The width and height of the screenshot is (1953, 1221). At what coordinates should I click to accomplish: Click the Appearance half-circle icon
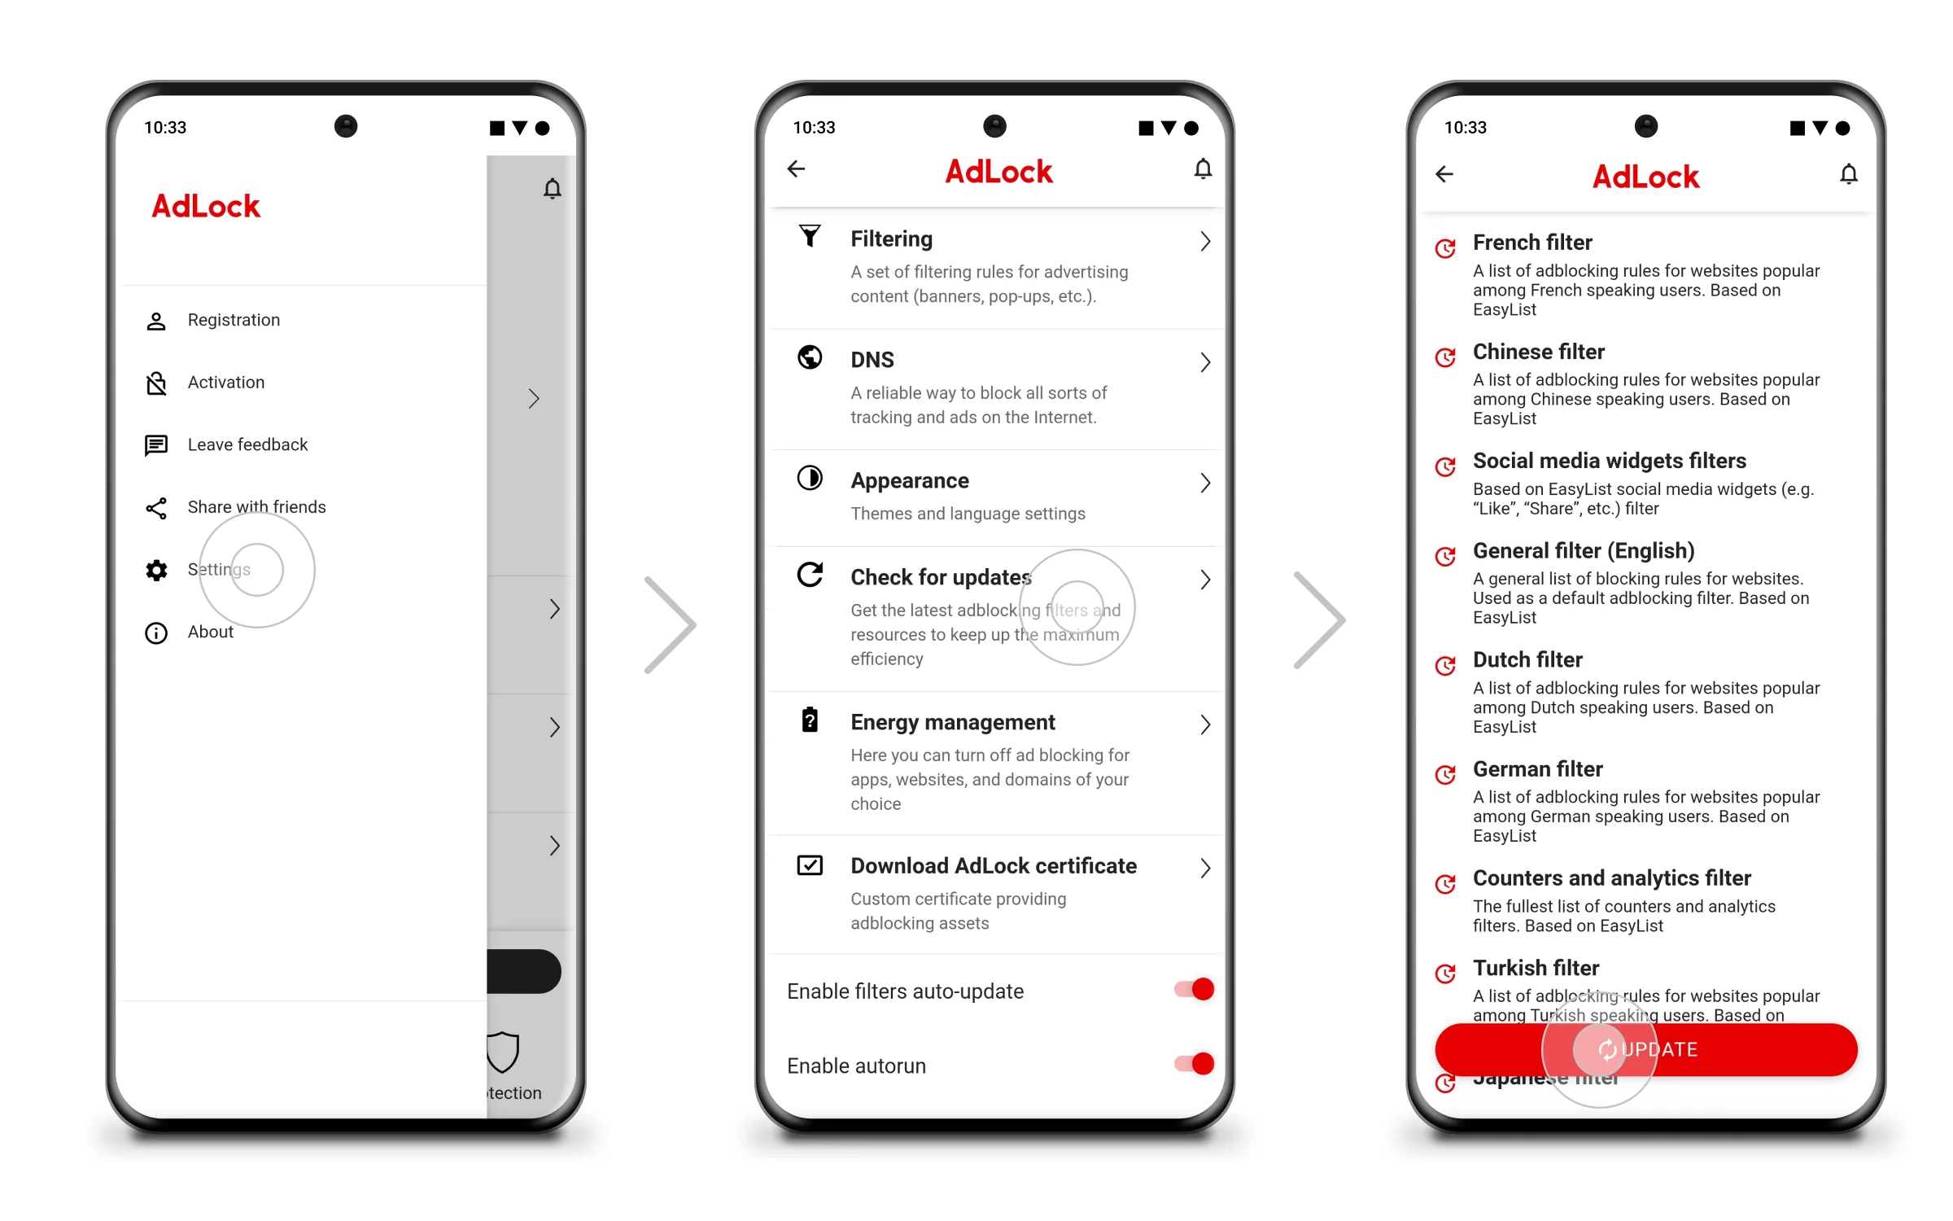pos(811,481)
